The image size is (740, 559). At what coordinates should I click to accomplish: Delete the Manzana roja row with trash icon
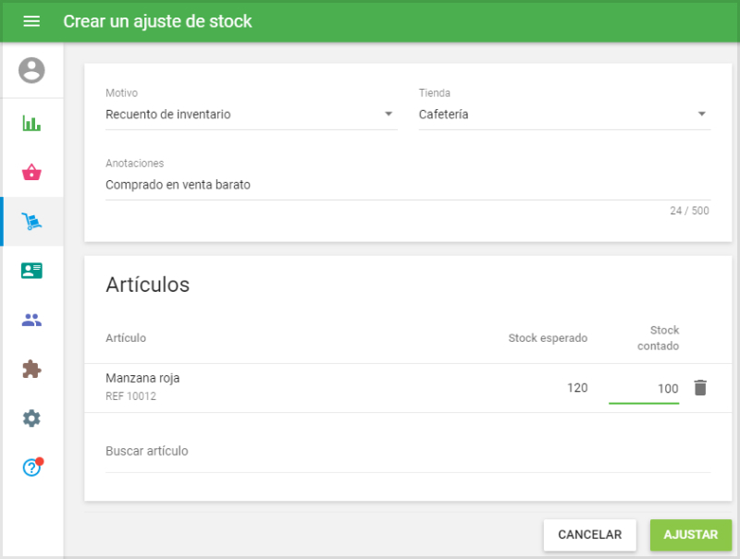tap(700, 388)
